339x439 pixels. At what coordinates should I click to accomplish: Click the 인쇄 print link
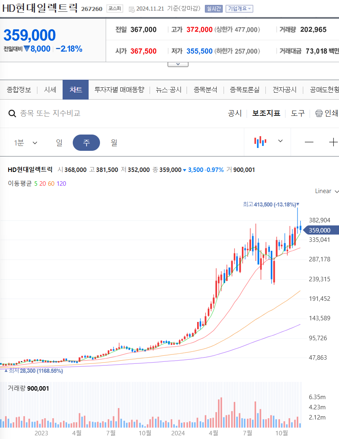coord(331,113)
